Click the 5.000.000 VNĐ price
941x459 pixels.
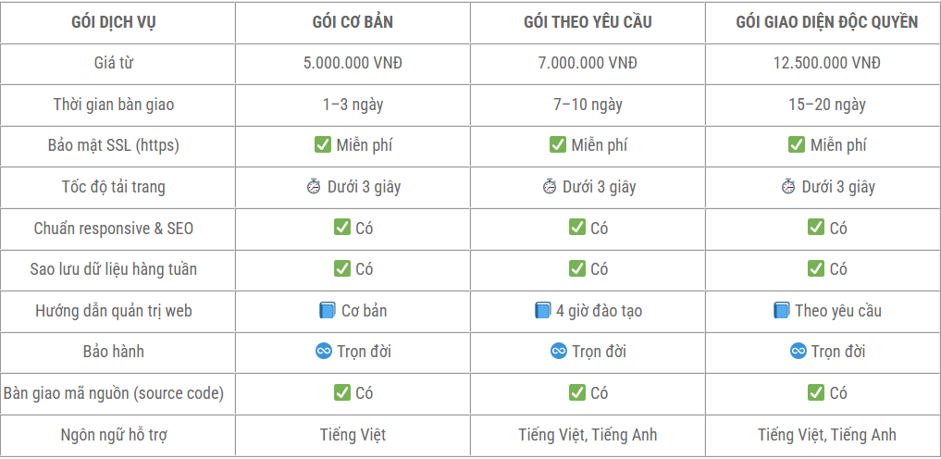point(353,63)
